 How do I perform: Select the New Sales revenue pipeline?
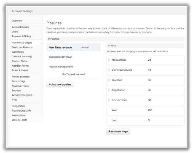73,47
